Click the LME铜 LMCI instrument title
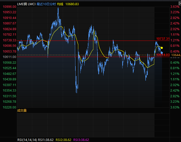The width and height of the screenshot is (181, 142). (26, 4)
